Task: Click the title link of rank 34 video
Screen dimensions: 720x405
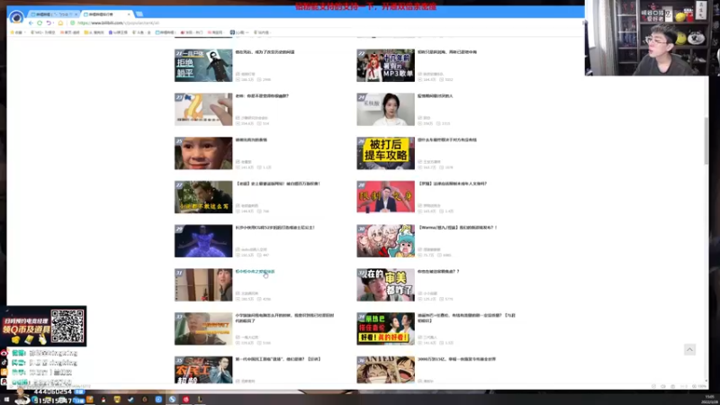Action: click(x=466, y=318)
